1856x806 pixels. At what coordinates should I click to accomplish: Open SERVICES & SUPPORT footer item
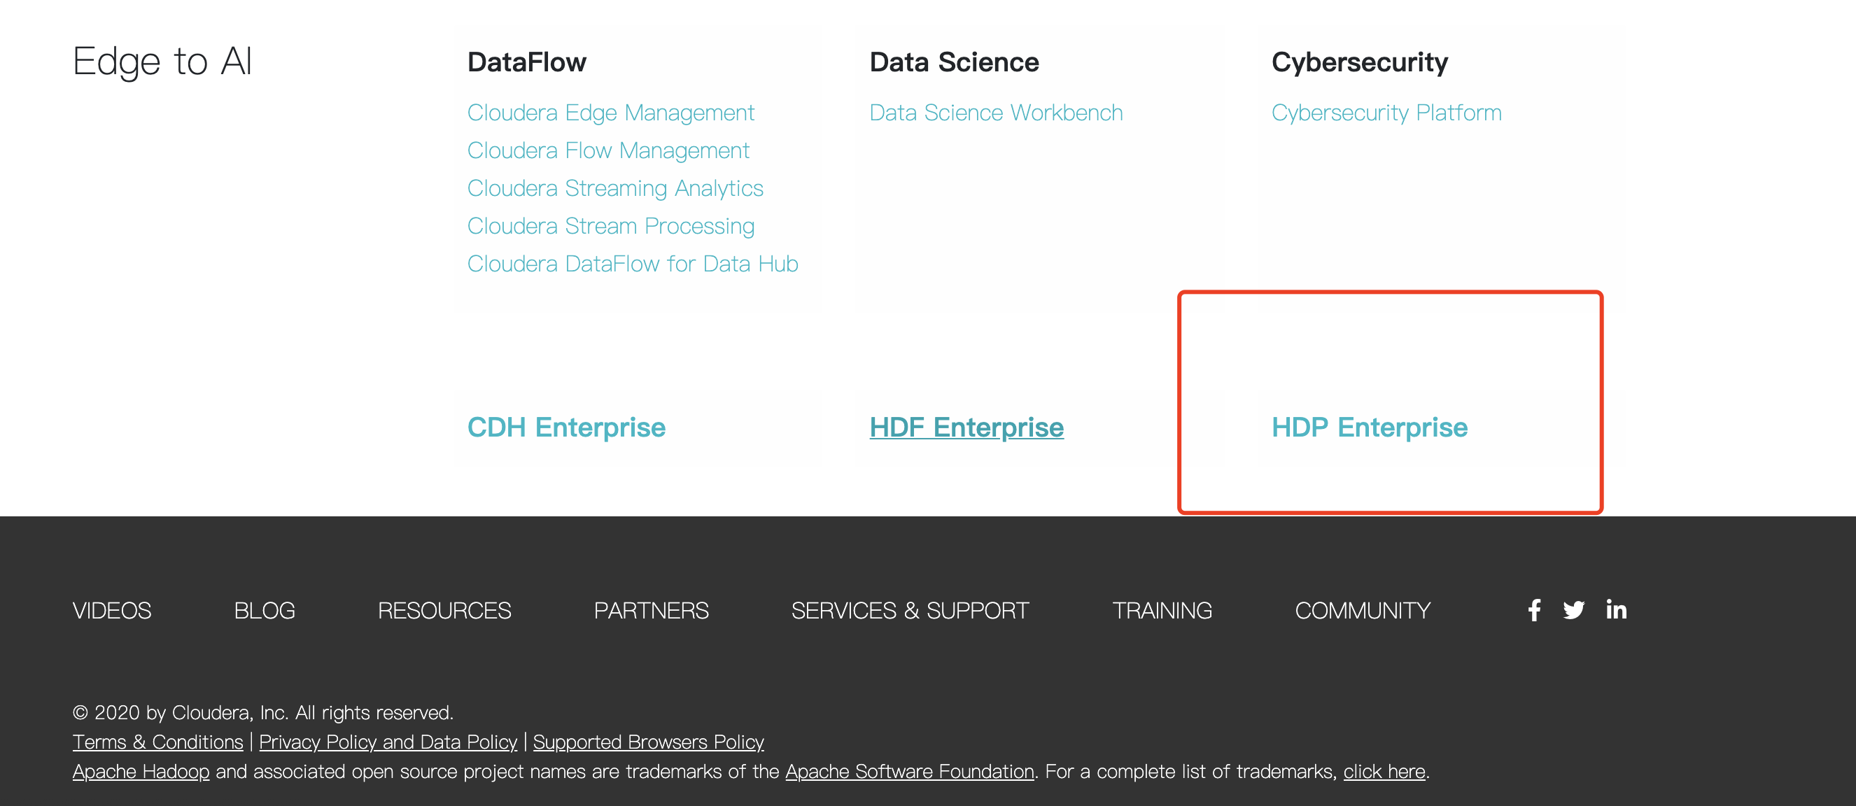click(x=909, y=611)
